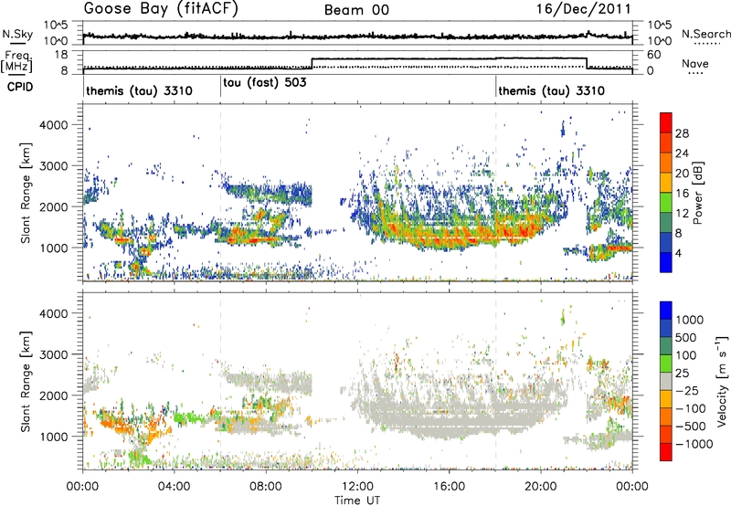731x506 pixels.
Task: Click the '60' tick on the Nave axis
Action: tap(654, 55)
